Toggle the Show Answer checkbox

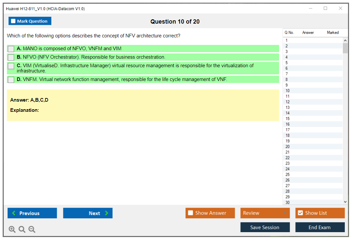coord(191,213)
